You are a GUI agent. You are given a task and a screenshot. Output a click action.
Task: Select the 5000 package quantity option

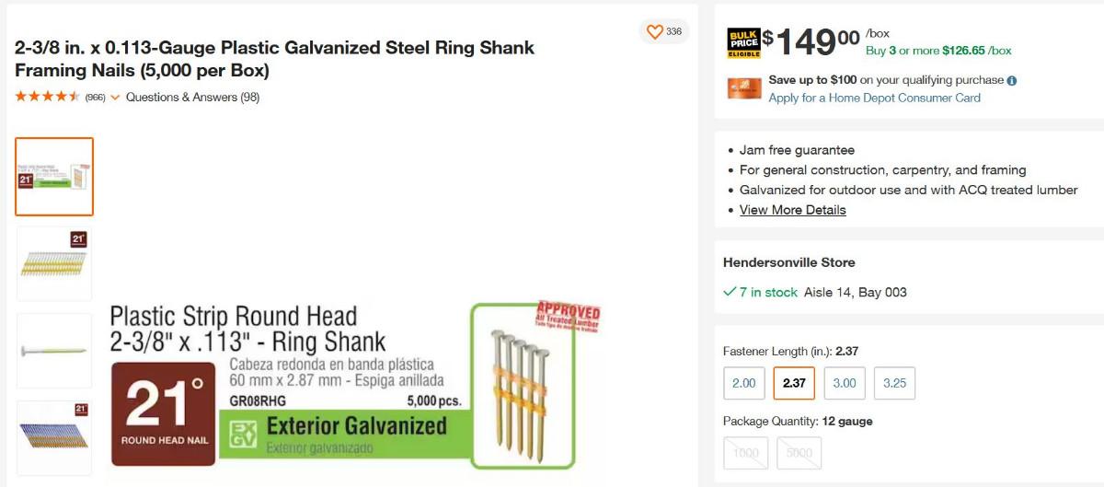[x=799, y=453]
